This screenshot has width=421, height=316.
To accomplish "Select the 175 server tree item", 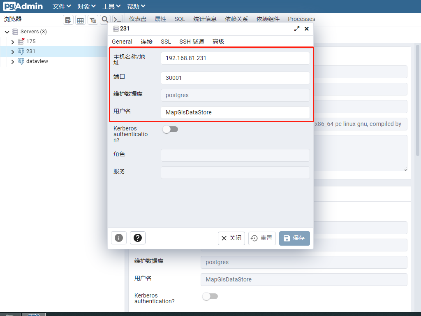I will click(x=31, y=42).
